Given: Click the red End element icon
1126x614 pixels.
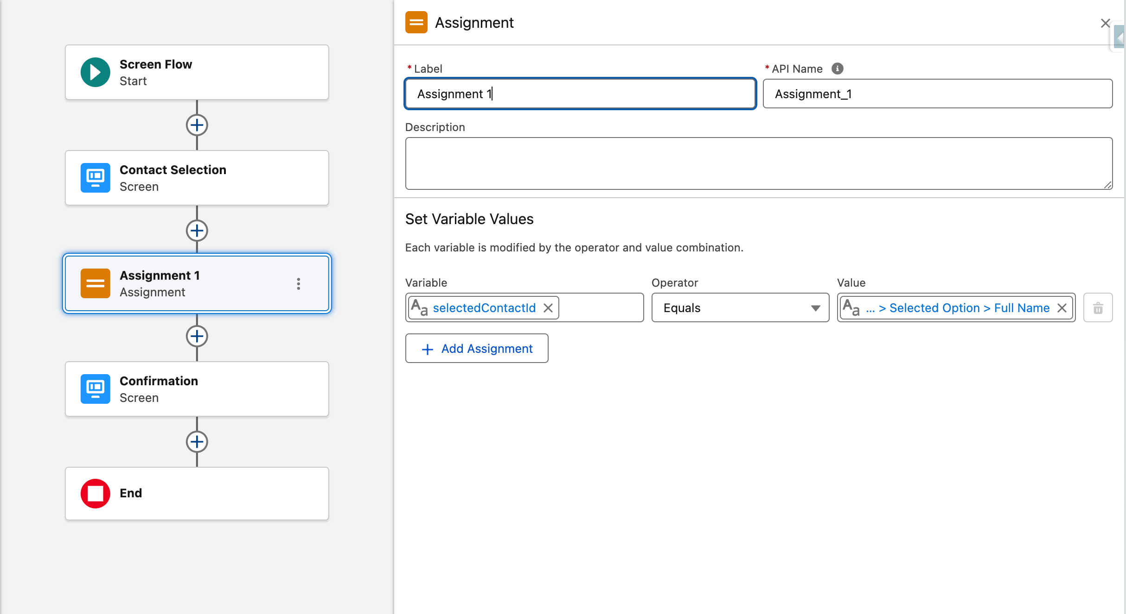Looking at the screenshot, I should tap(95, 494).
